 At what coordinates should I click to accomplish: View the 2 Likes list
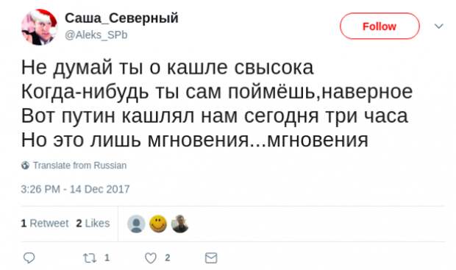[93, 224]
